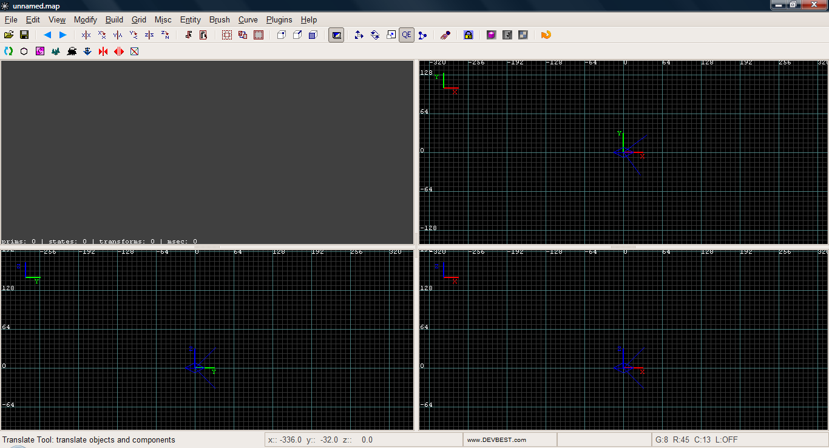Activate the Rotate manipulator tool

[375, 35]
